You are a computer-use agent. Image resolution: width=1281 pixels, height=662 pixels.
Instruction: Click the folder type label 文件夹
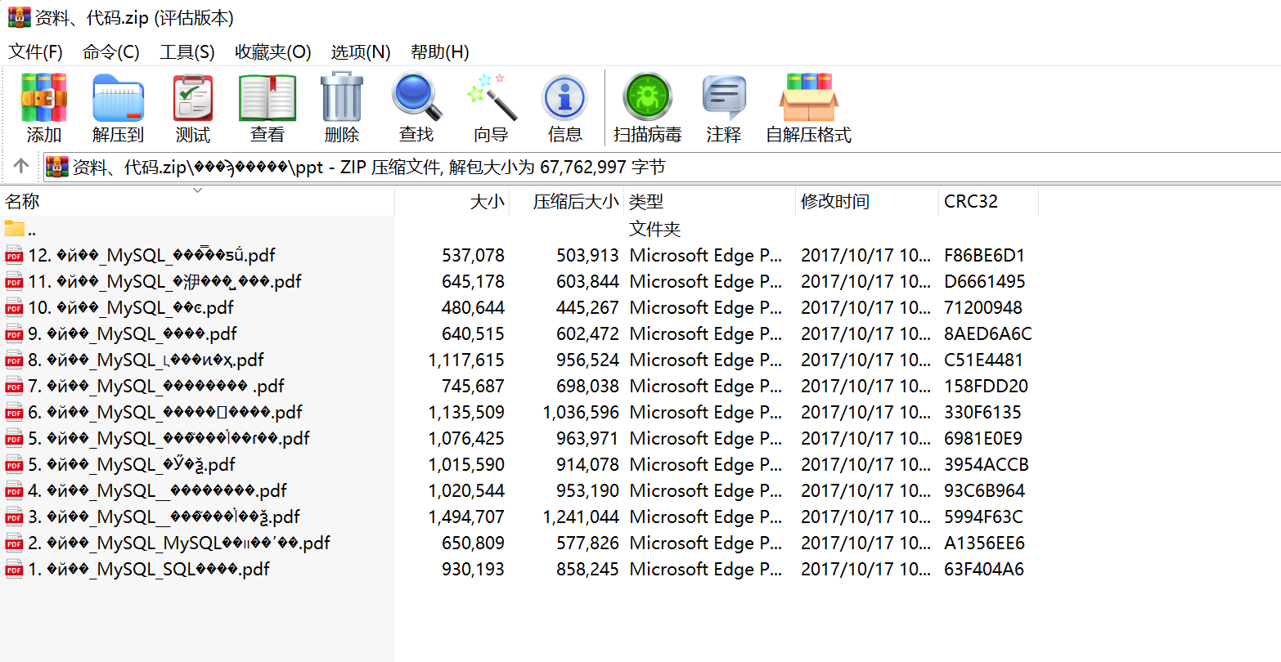654,229
